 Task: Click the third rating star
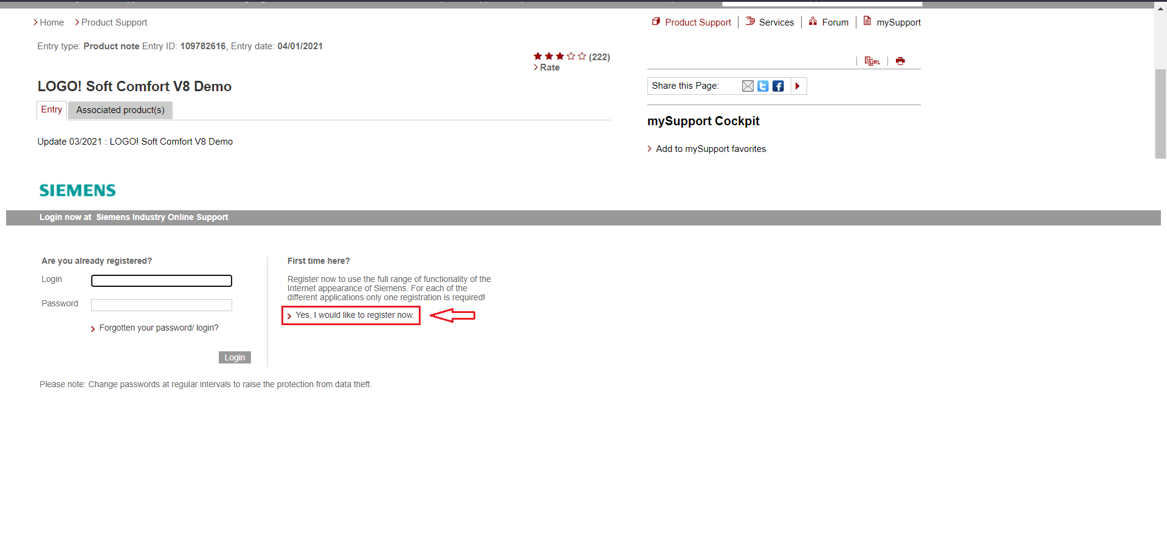tap(560, 57)
